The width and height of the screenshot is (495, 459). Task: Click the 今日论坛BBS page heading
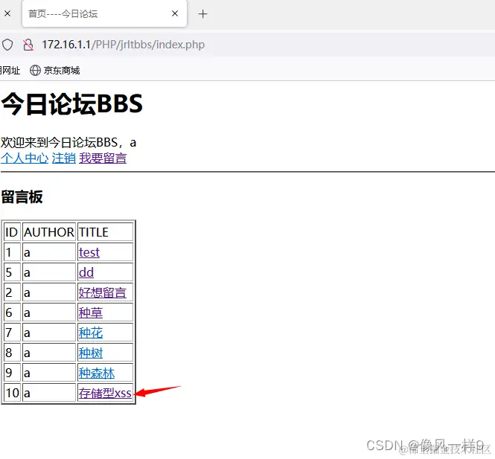pos(72,104)
